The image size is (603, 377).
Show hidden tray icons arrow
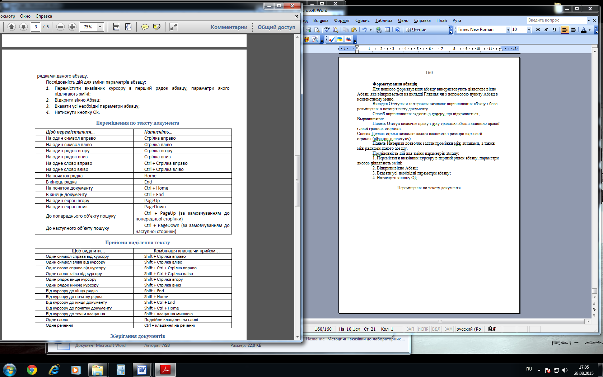coord(539,369)
